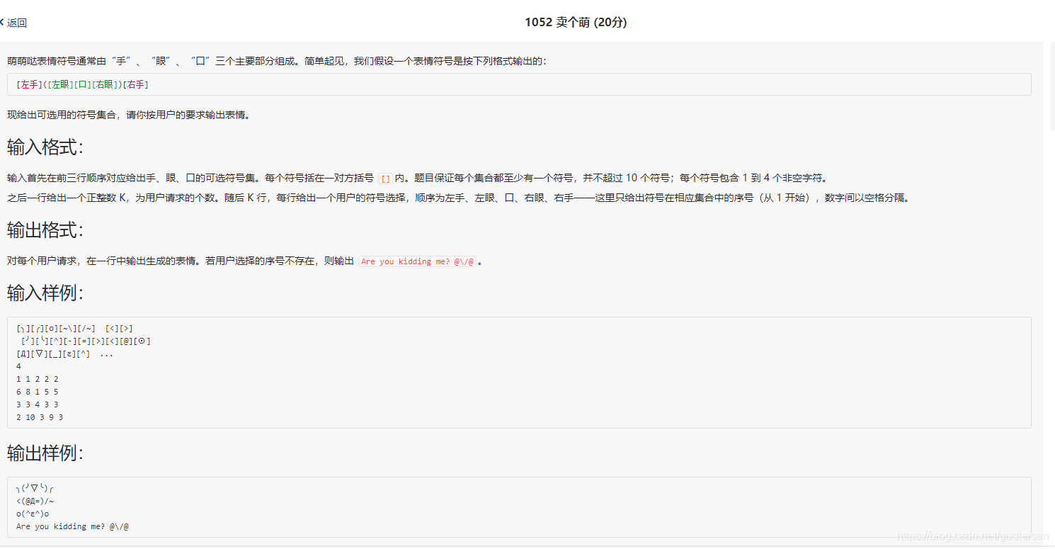
Task: Click the title '1052 卖个萌 (20分)'
Action: 576,22
